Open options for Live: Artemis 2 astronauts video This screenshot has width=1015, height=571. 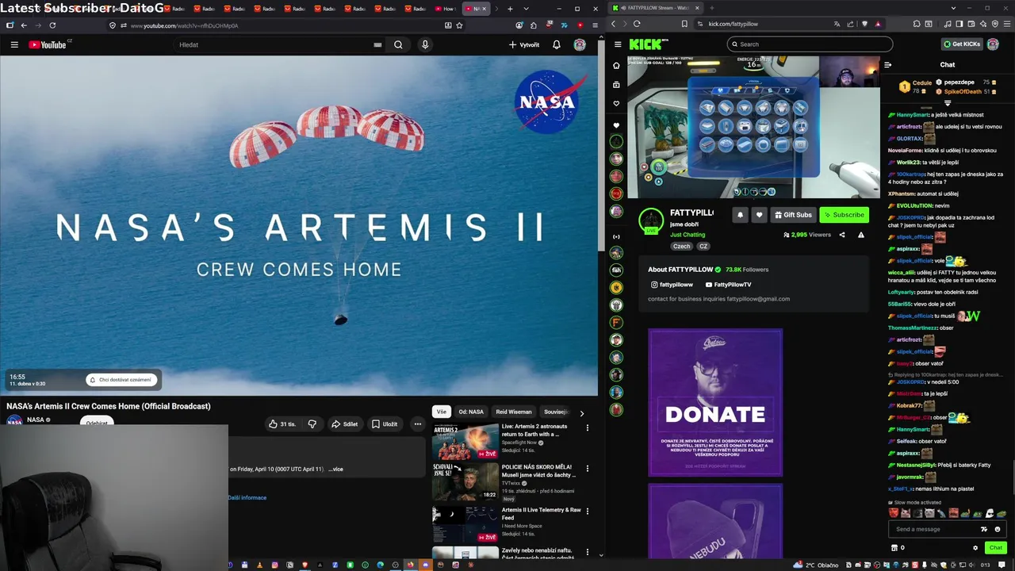tap(588, 427)
